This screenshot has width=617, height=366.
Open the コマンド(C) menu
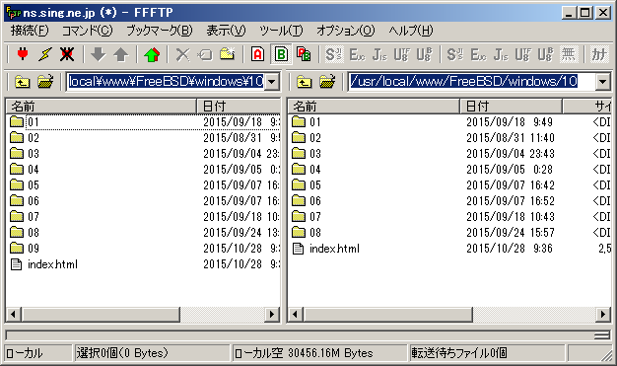click(88, 31)
